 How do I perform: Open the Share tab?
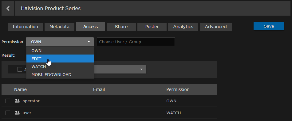point(121,27)
